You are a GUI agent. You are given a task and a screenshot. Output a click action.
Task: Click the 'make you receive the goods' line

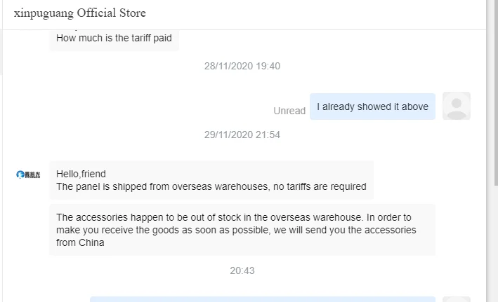(236, 230)
